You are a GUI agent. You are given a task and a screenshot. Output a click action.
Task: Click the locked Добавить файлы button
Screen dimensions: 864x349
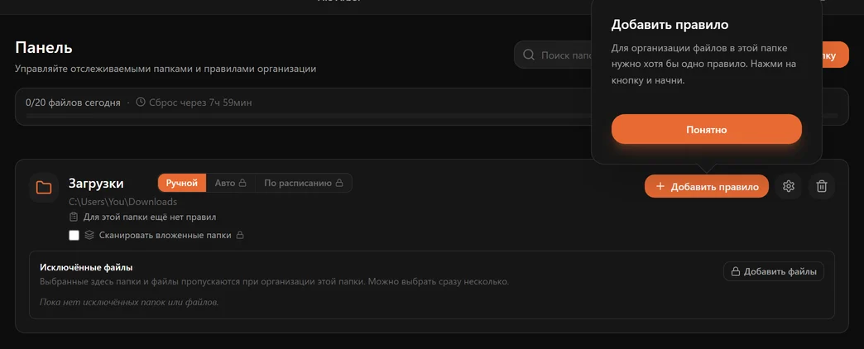pyautogui.click(x=774, y=271)
